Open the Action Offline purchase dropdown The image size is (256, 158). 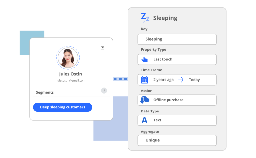(177, 100)
